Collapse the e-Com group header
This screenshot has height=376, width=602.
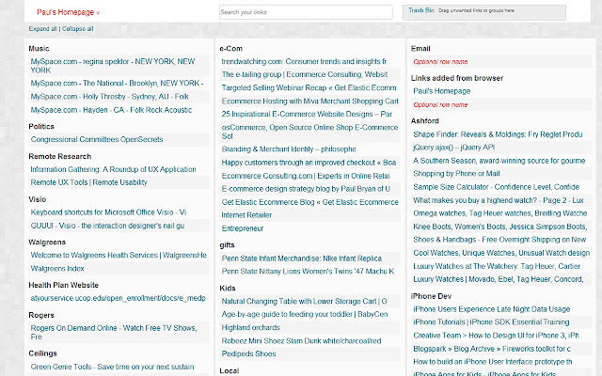click(230, 49)
